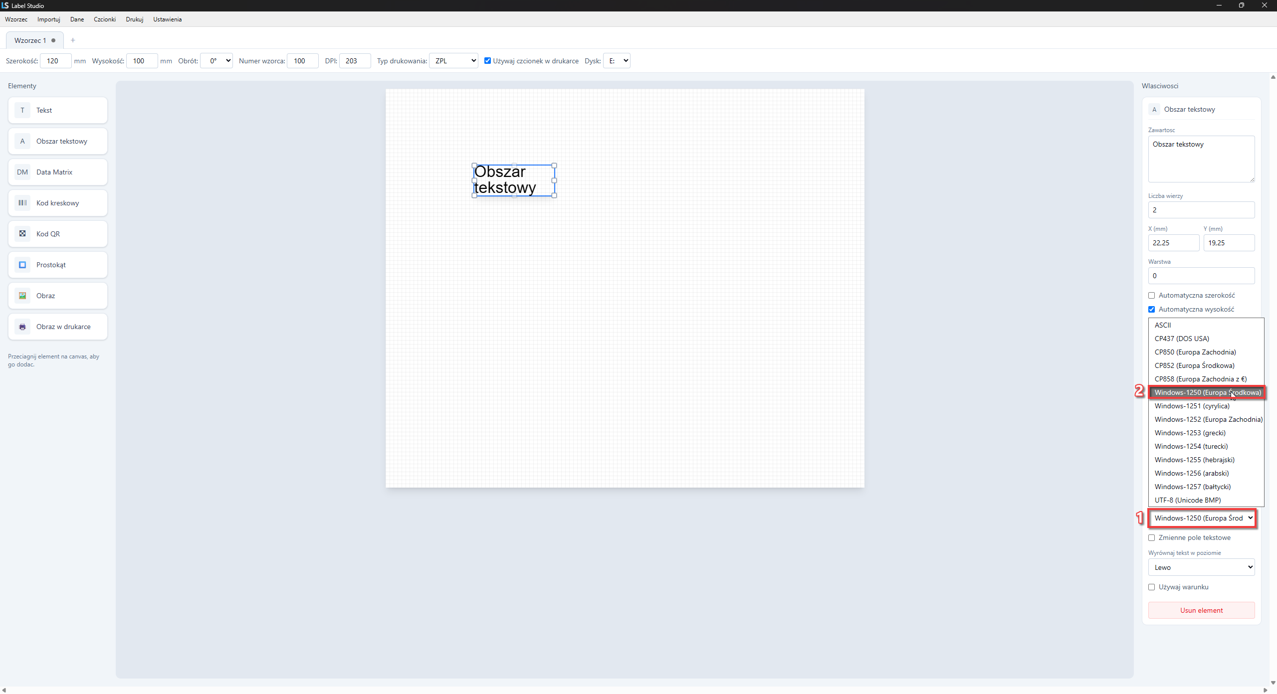Click into the Liczba wierzy input field

[x=1201, y=210]
